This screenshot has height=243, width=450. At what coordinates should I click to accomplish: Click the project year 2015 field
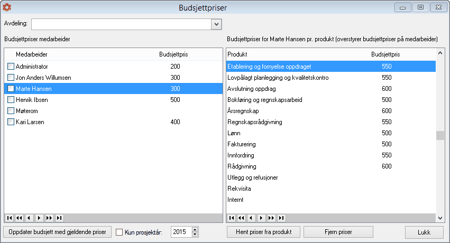(181, 232)
